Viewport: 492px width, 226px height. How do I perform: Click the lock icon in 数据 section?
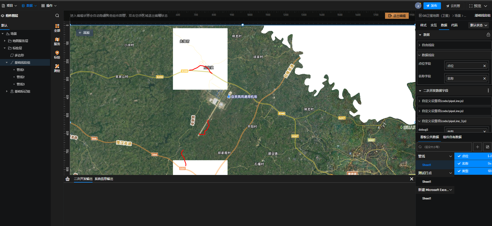tap(488, 35)
